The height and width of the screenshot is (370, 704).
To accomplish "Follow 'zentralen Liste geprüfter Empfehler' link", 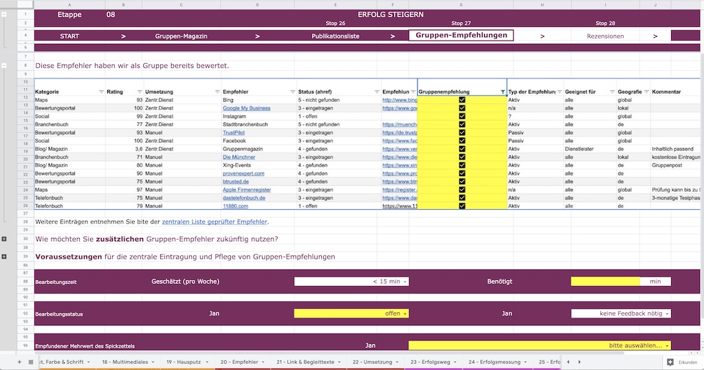I will point(214,222).
